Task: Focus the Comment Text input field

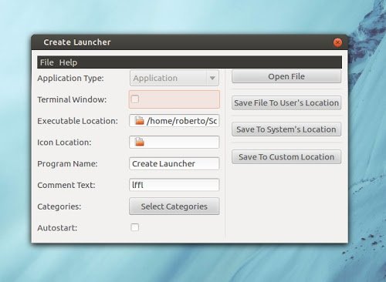Action: (x=174, y=185)
